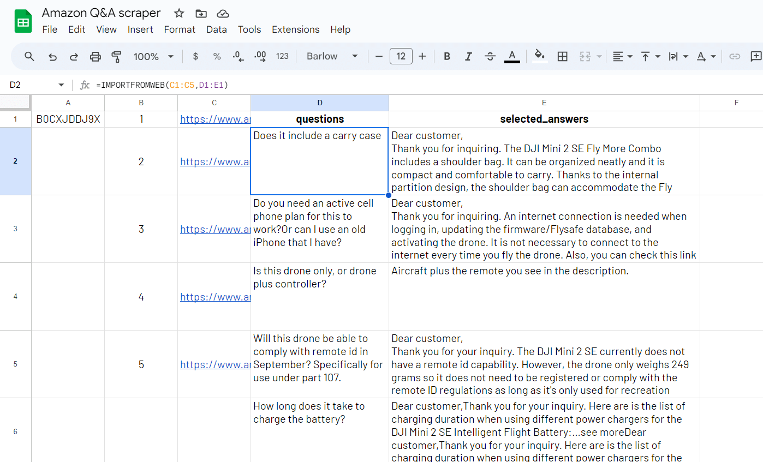Click the move to folder icon
The image size is (763, 462).
[201, 14]
